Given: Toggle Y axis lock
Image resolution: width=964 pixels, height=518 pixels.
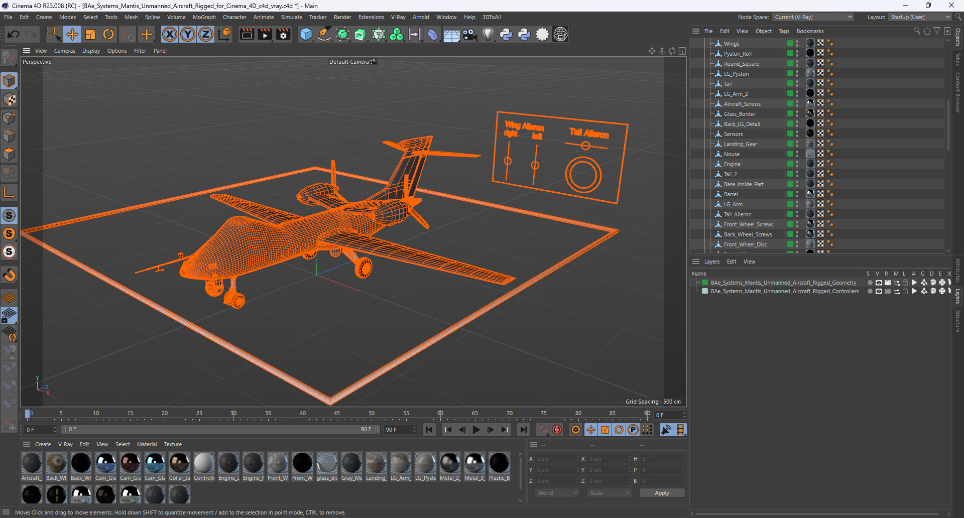Looking at the screenshot, I should (x=188, y=34).
